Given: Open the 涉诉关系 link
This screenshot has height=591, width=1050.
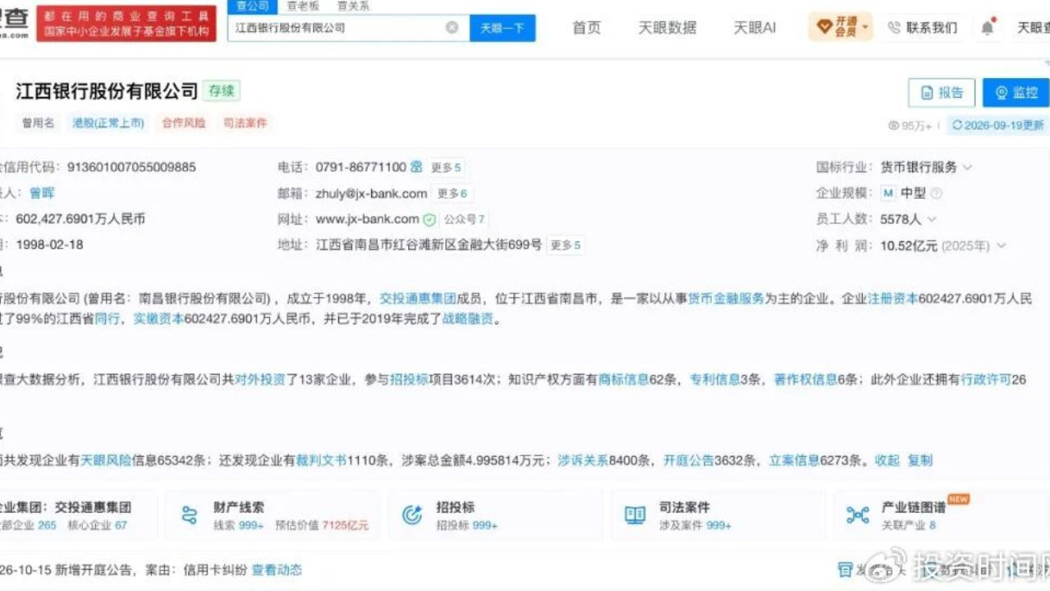Looking at the screenshot, I should [x=584, y=460].
